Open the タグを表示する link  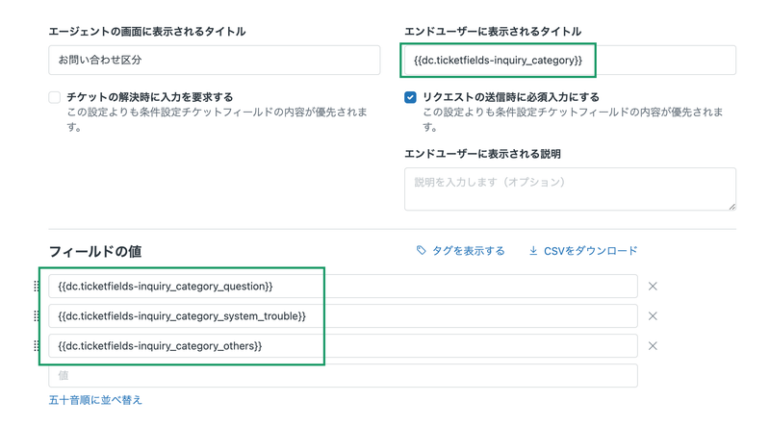(x=468, y=251)
